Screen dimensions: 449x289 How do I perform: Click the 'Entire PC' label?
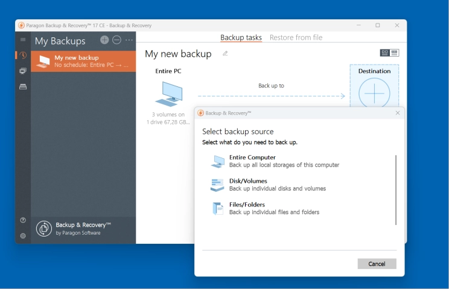tap(168, 71)
